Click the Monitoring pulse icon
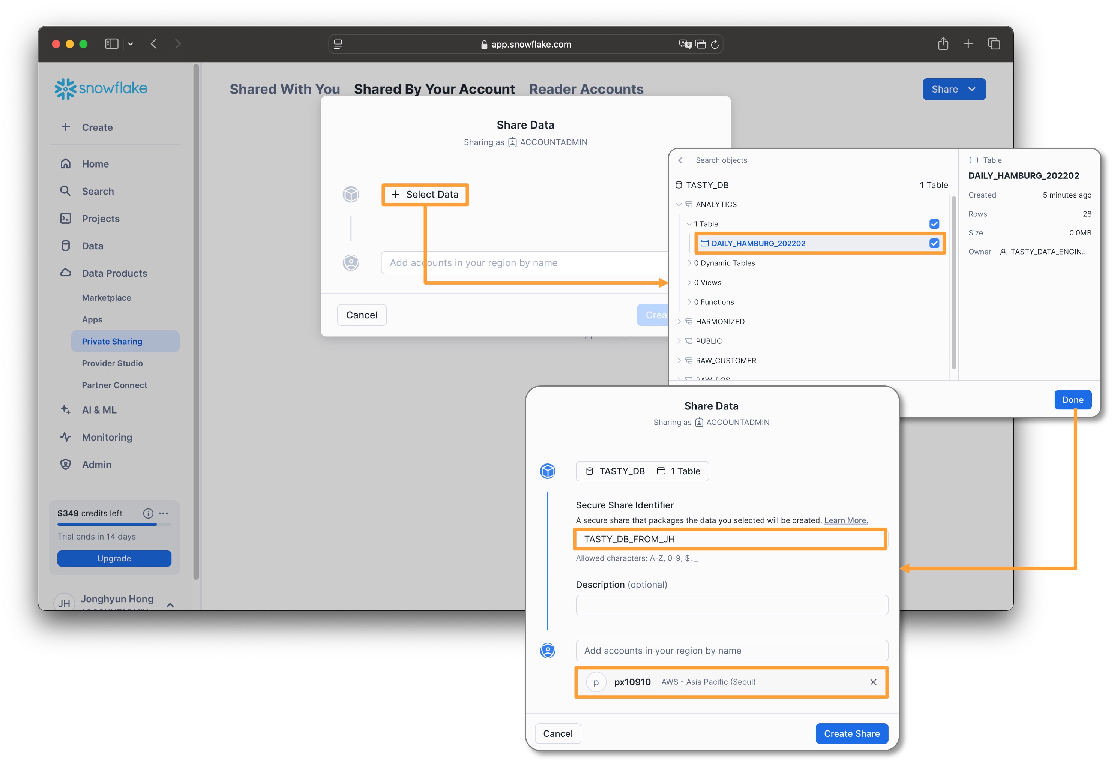The width and height of the screenshot is (1114, 763). click(x=66, y=437)
